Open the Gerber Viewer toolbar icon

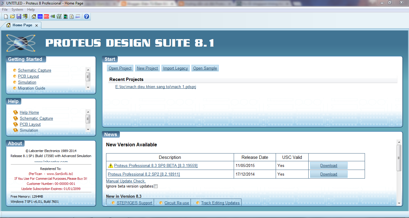click(x=65, y=16)
